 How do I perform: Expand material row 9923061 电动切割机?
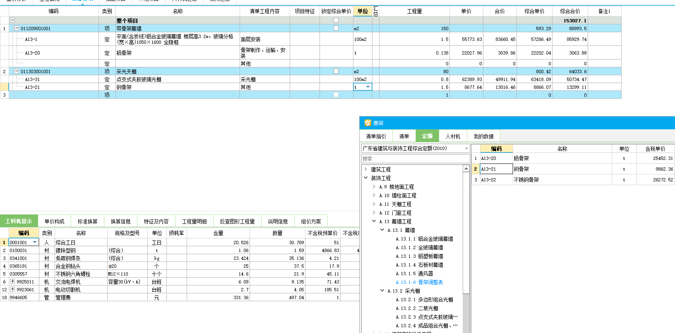12,289
